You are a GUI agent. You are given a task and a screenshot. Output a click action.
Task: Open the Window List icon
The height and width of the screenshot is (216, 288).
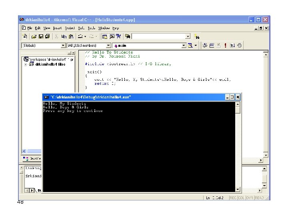coord(118,36)
